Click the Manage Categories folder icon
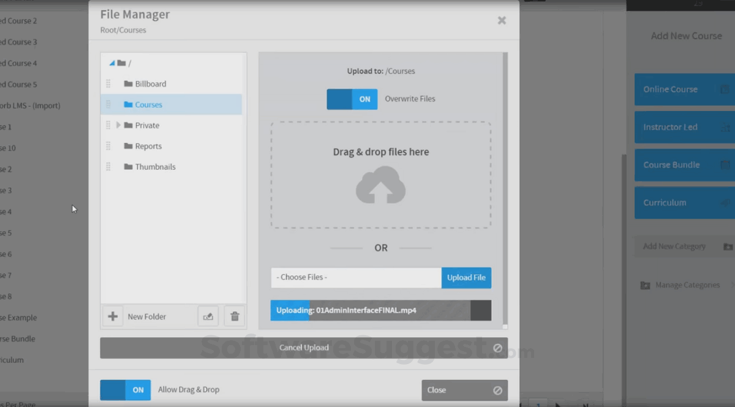735x407 pixels. [646, 285]
